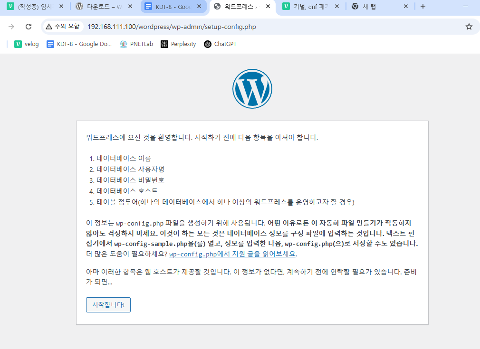480x349 pixels.
Task: Close the (작성중) 임시 tab
Action: [61, 6]
